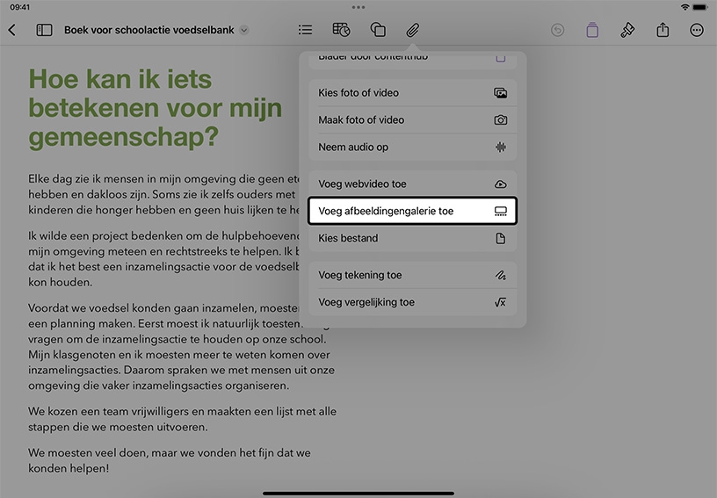717x498 pixels.
Task: Tap the Wi-Fi status icon
Action: point(684,7)
